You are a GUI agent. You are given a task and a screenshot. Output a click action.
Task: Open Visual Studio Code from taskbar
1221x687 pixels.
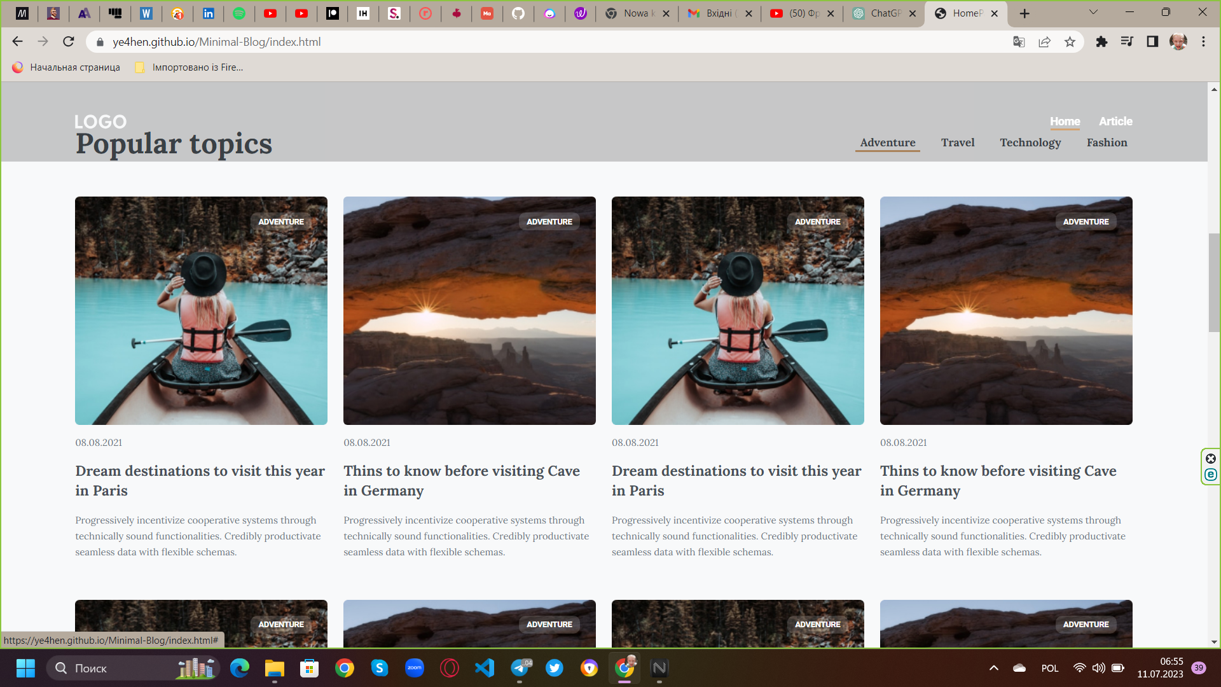[x=485, y=668]
